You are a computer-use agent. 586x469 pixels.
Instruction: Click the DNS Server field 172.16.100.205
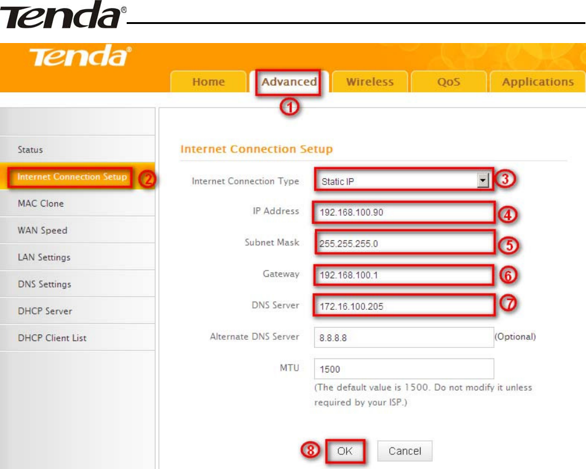(404, 307)
